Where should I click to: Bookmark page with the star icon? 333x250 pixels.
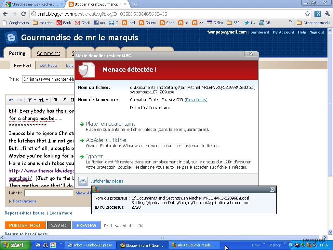[307, 14]
